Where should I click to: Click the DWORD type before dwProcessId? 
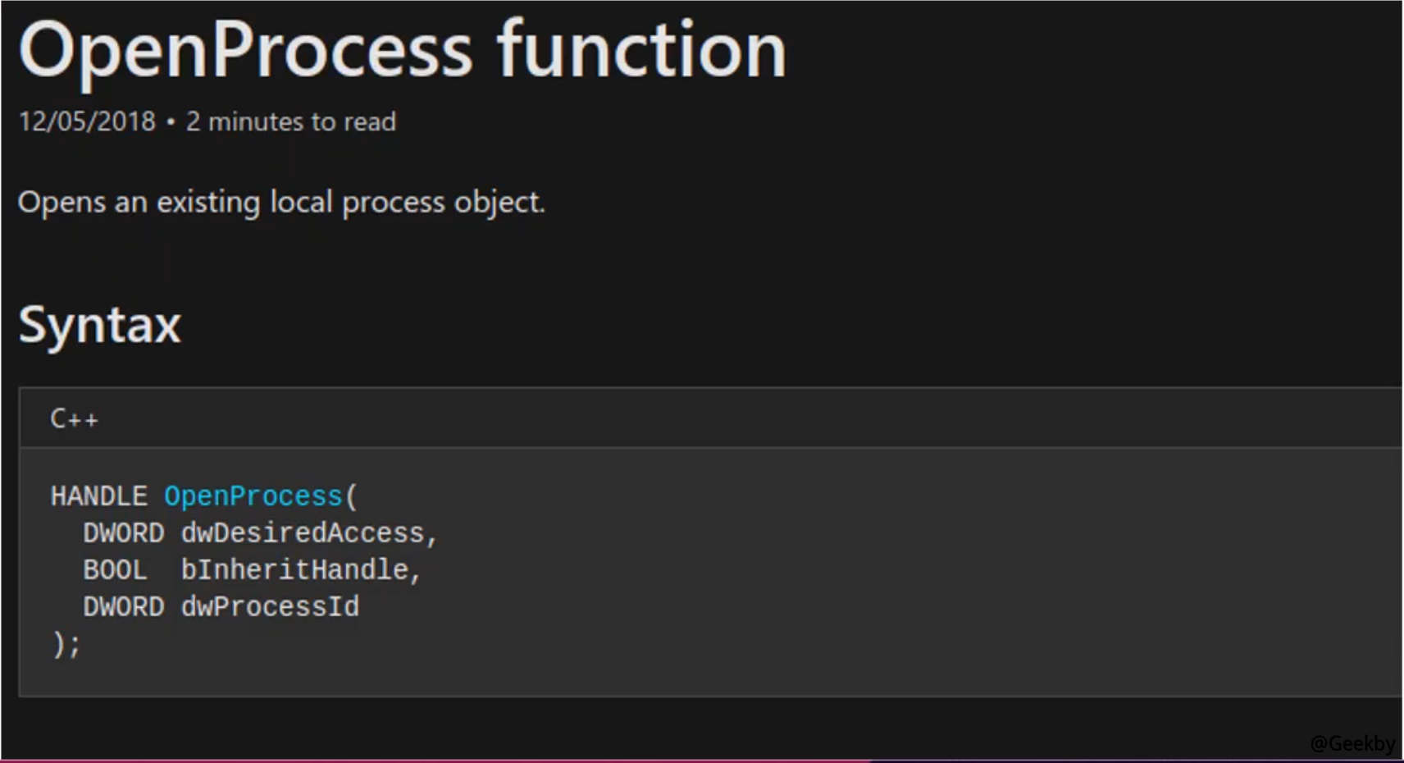[x=123, y=607]
